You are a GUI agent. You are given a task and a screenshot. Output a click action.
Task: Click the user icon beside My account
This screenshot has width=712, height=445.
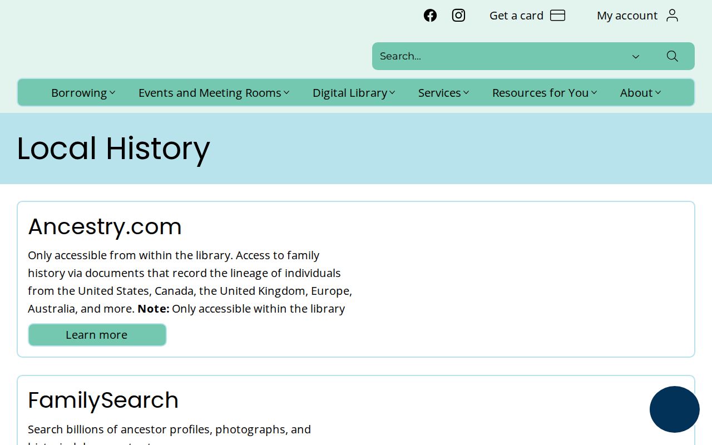pos(672,16)
